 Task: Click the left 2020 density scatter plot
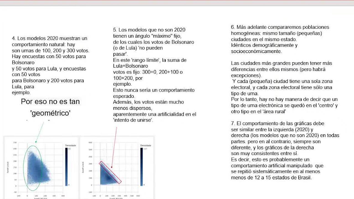[37, 166]
